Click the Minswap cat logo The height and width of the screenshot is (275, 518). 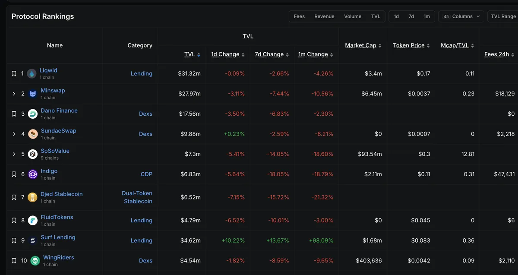(33, 94)
